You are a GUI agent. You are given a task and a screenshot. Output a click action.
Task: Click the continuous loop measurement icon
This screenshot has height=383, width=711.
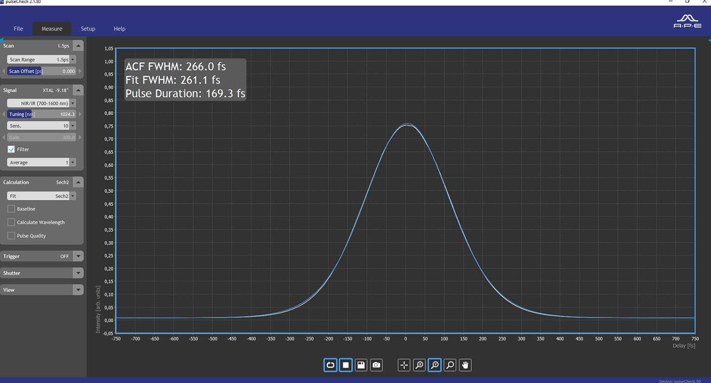click(x=330, y=365)
